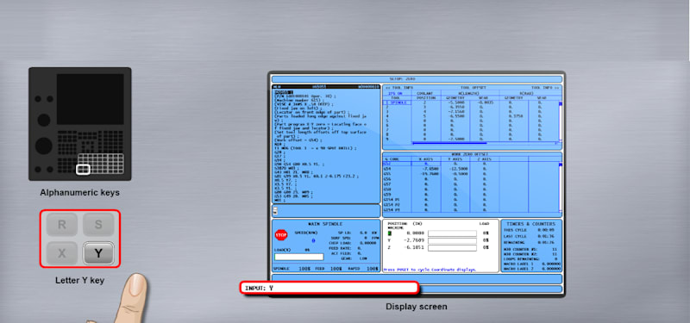
Task: Click the SPINDLE 100% override readout
Action: click(292, 269)
